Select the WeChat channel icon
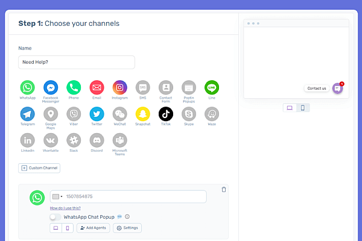Screen dimensions: 362x241 [119, 114]
